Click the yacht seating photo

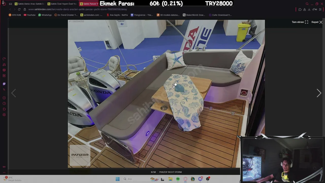[x=166, y=94]
